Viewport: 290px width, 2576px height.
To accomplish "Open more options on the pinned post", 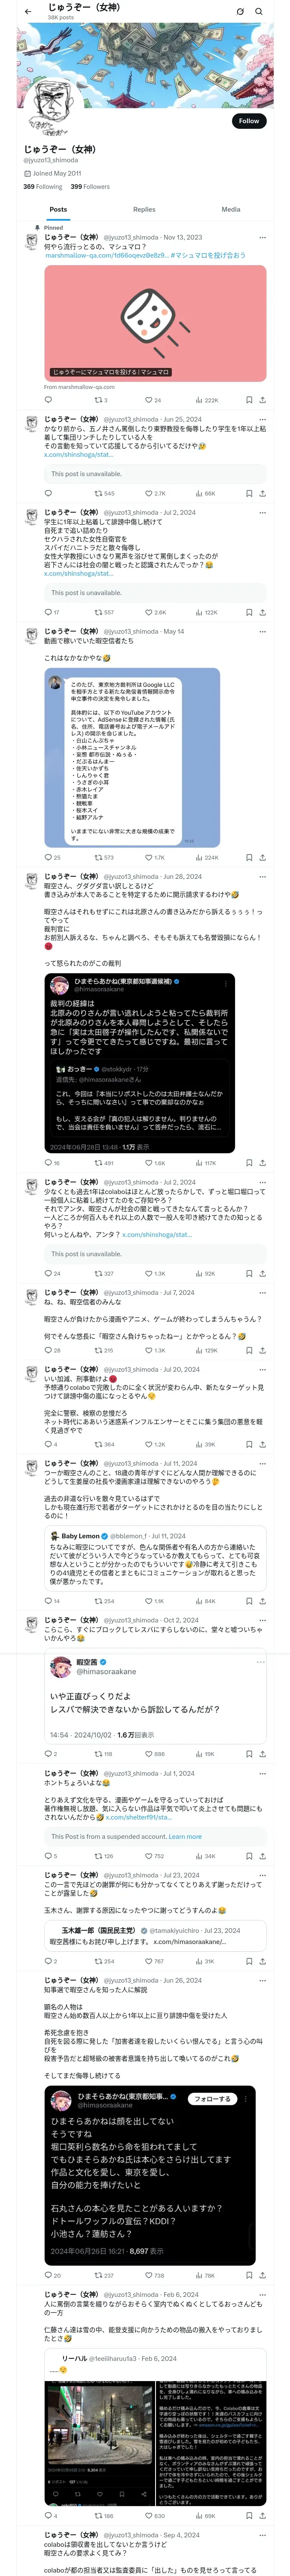I will pos(263,238).
